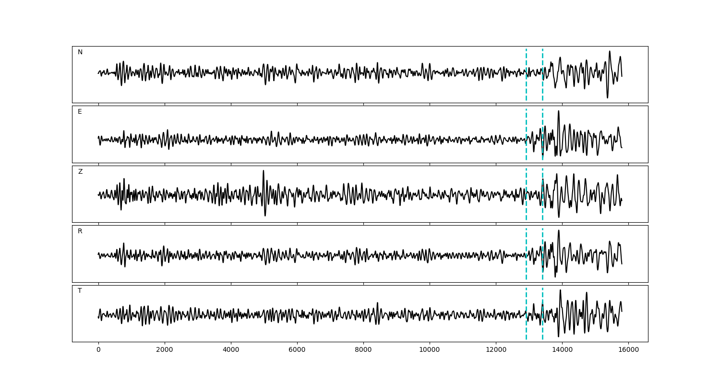Select the 4000 x-axis tick label

point(231,350)
